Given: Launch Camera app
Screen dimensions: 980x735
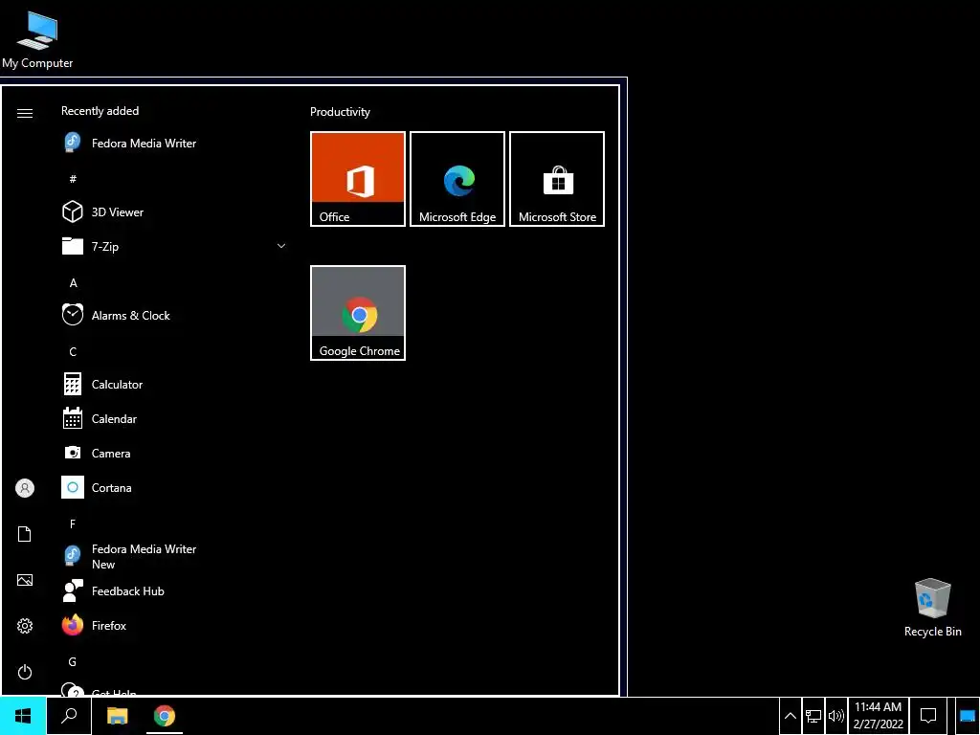Looking at the screenshot, I should coord(173,453).
